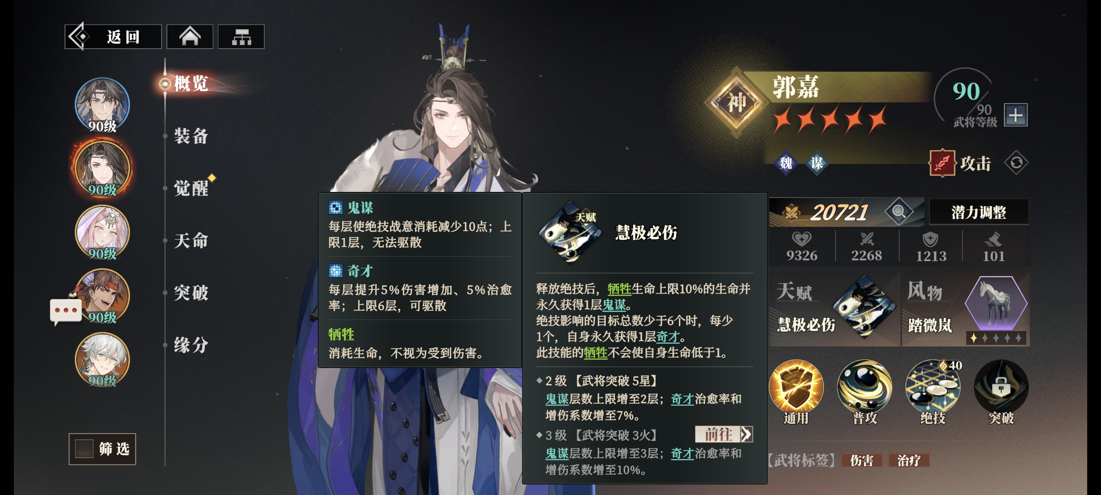Open the hierarchy tree icon
1101x495 pixels.
[241, 37]
